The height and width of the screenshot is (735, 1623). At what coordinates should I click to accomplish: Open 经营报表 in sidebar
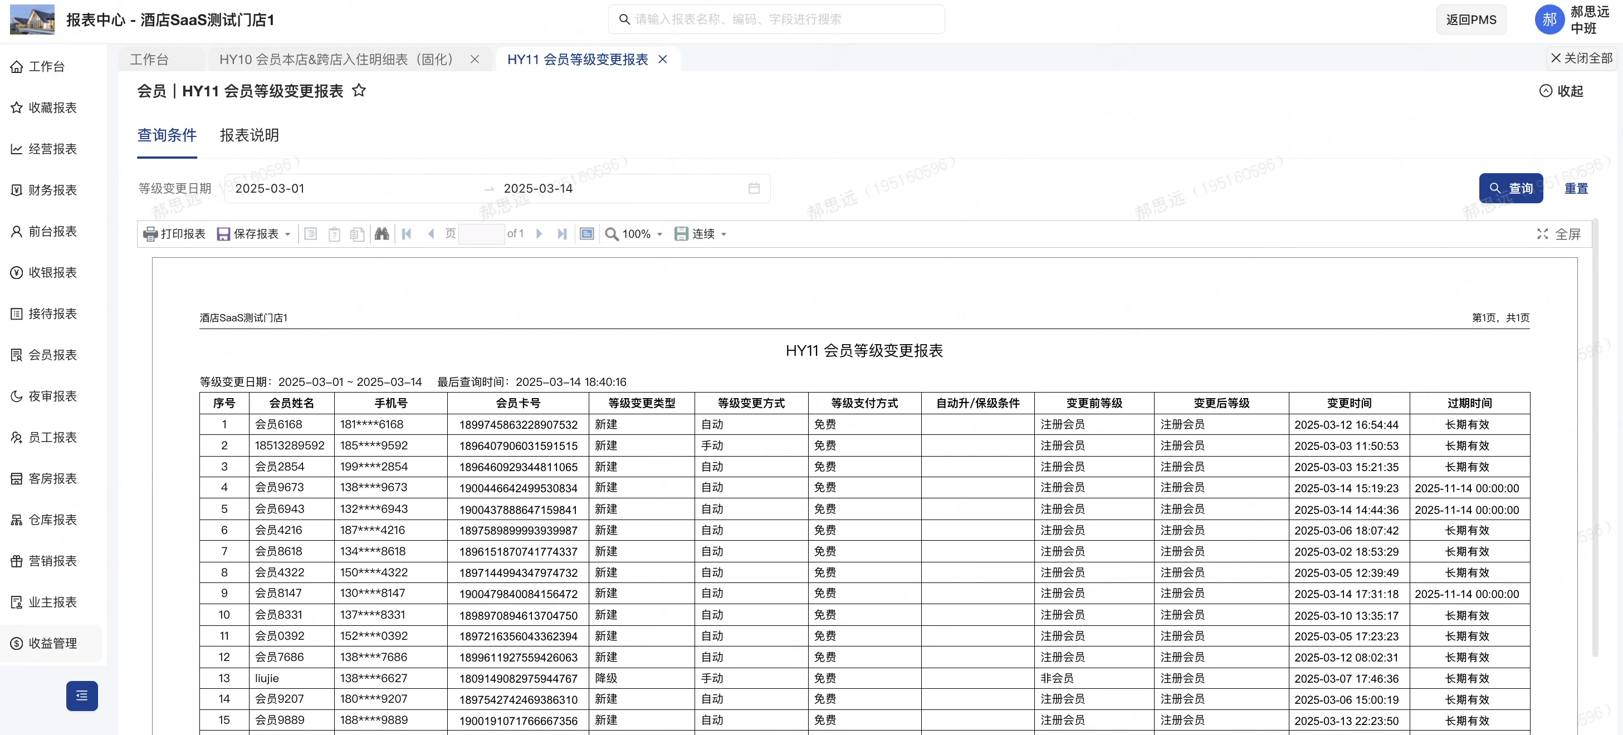pyautogui.click(x=43, y=149)
